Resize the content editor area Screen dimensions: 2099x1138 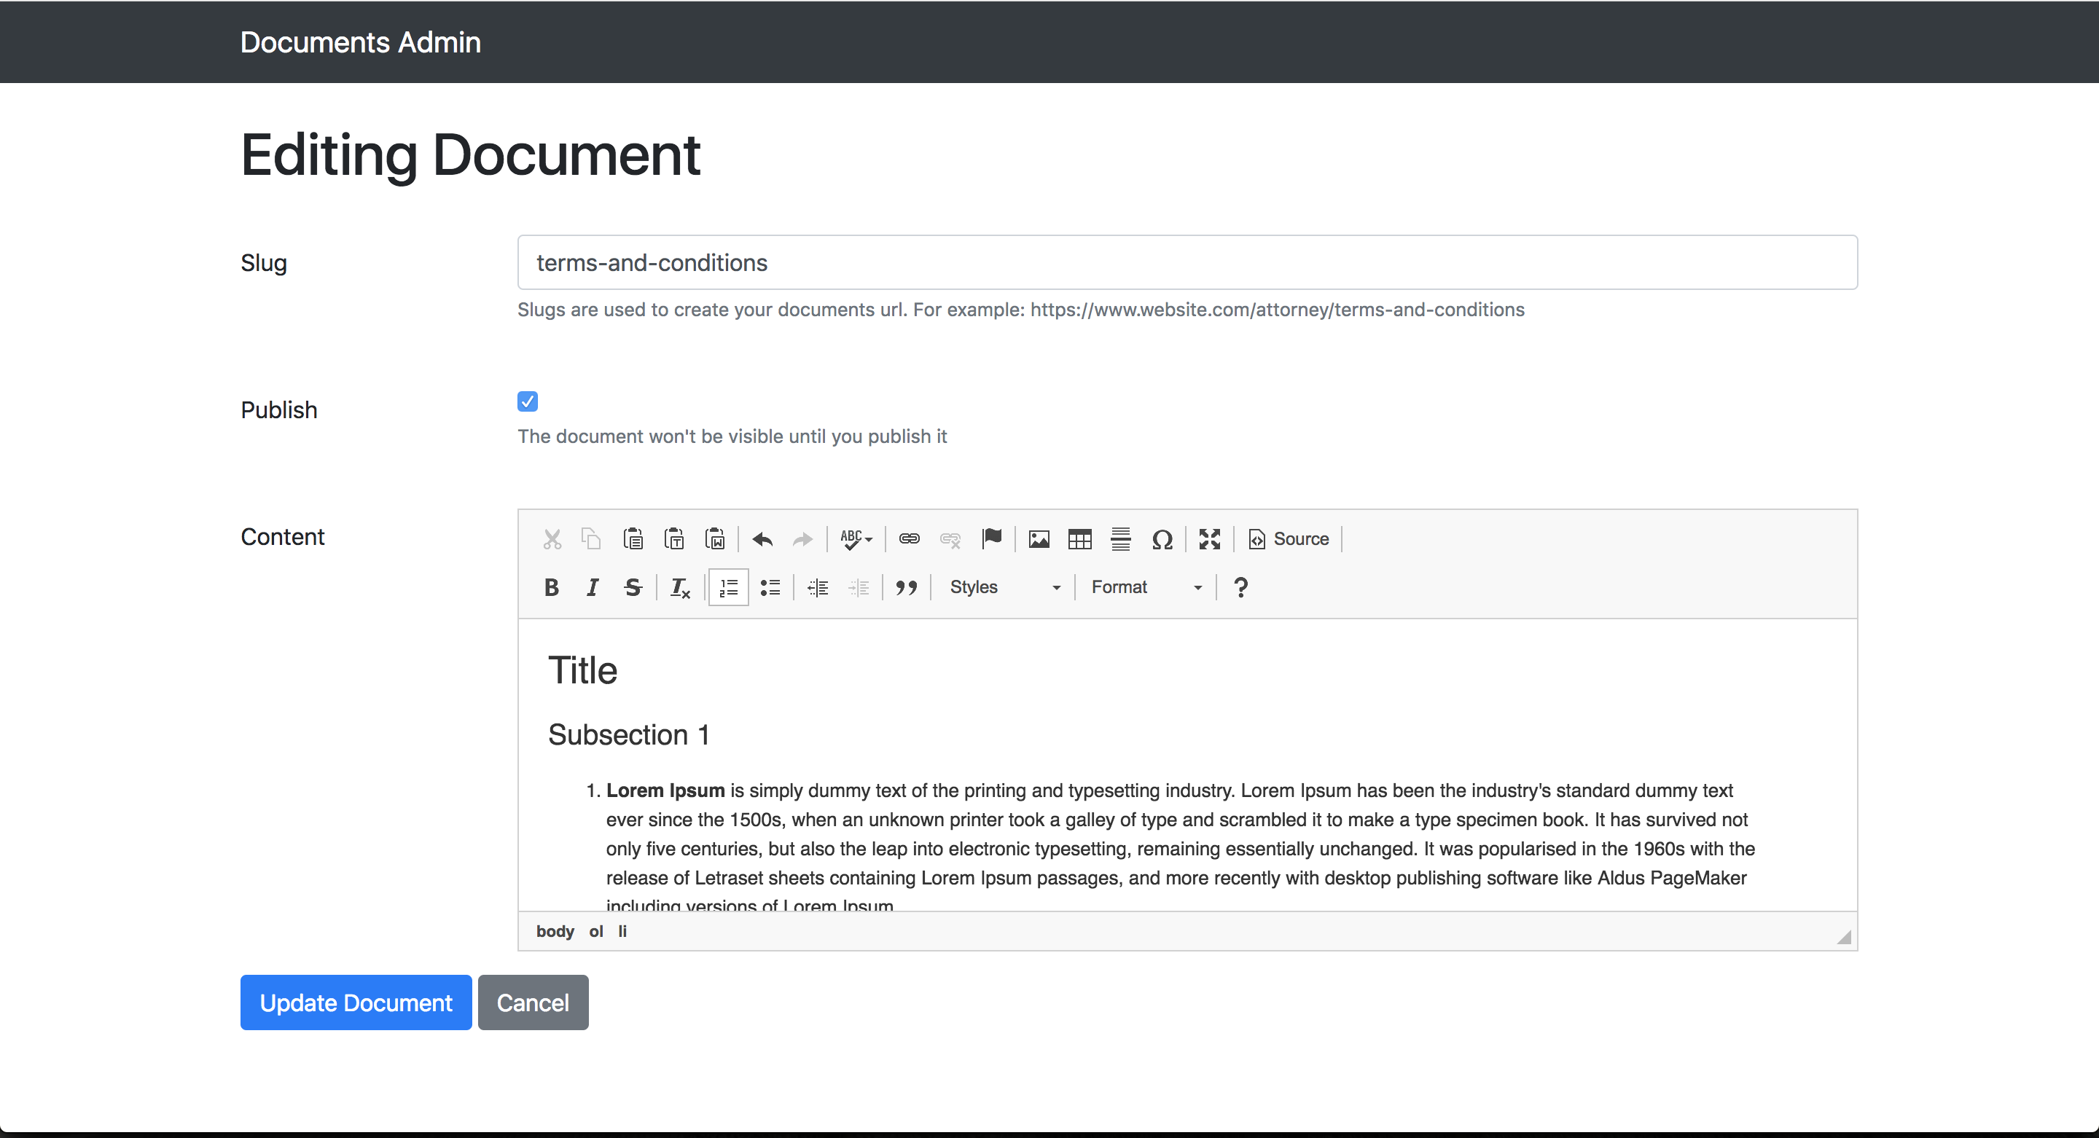(1847, 939)
